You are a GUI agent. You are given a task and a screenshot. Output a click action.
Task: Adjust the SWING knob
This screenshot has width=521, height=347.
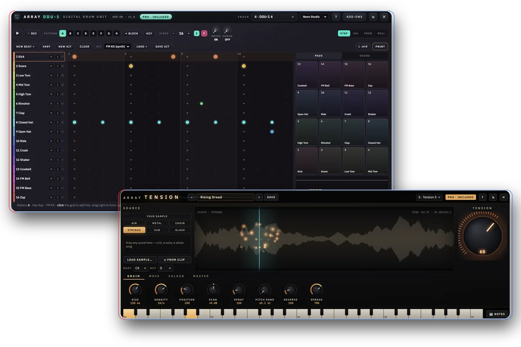point(216,30)
